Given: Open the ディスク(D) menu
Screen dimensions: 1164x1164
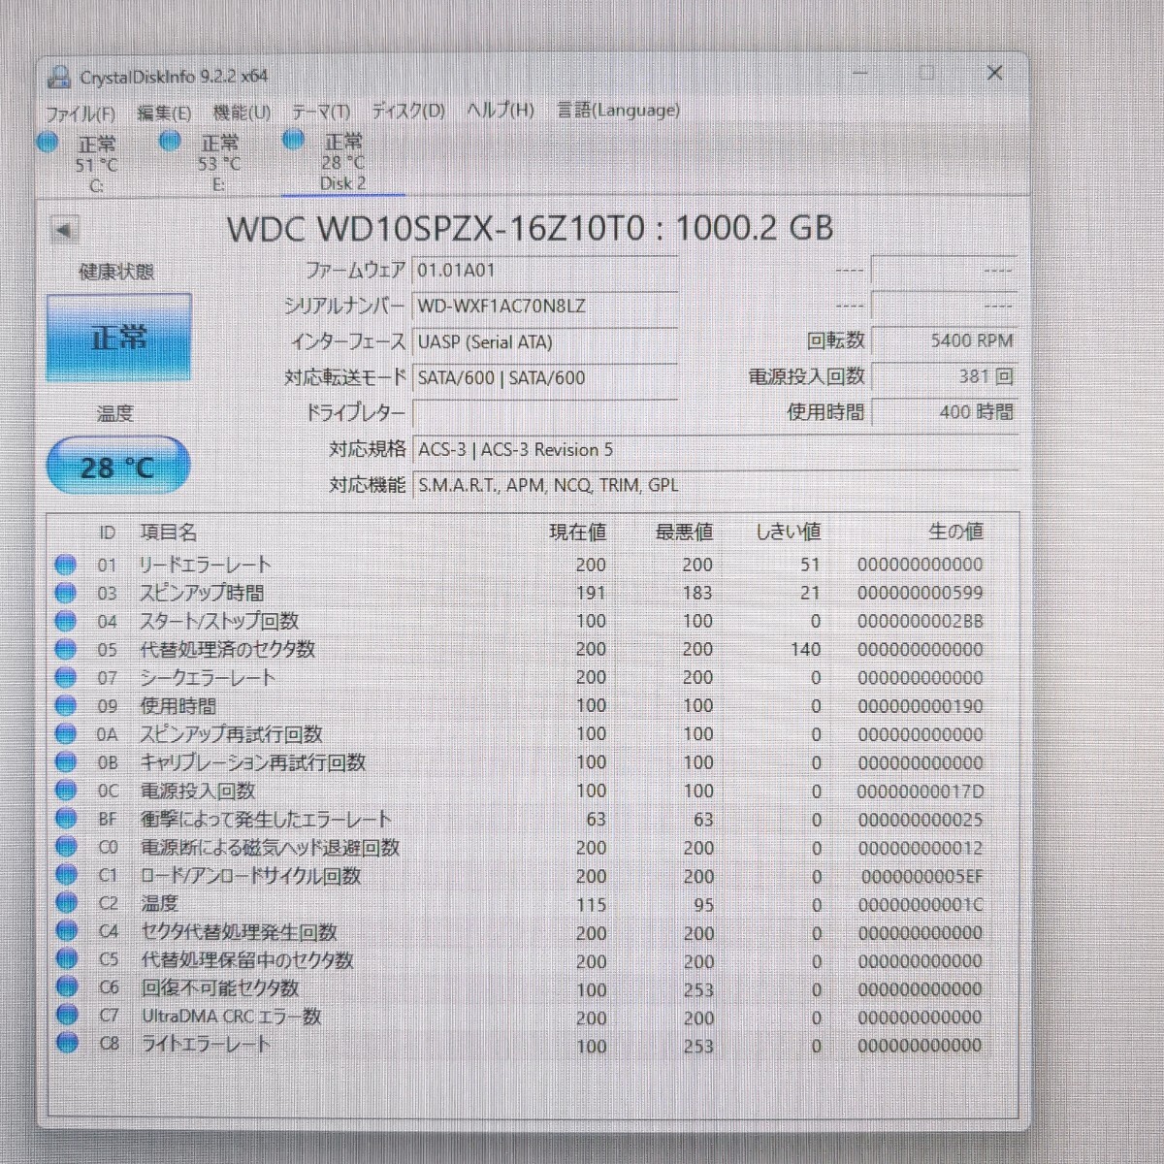Looking at the screenshot, I should click(407, 111).
